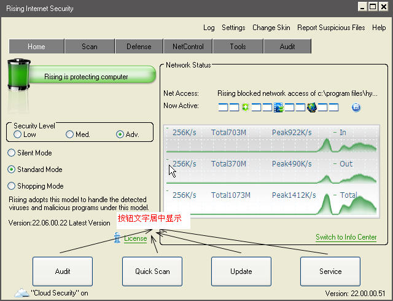This screenshot has height=301, width=393.
Task: Click the globe icon in Now Active row
Action: (311, 107)
